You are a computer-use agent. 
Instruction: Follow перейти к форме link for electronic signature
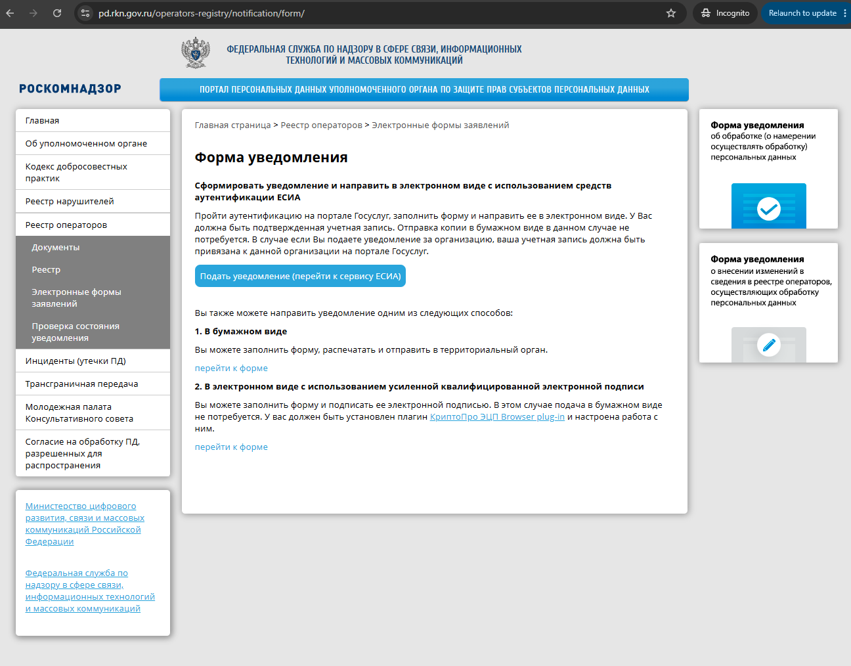pyautogui.click(x=231, y=447)
